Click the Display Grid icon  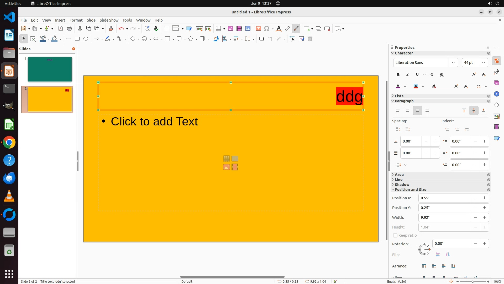(x=166, y=29)
